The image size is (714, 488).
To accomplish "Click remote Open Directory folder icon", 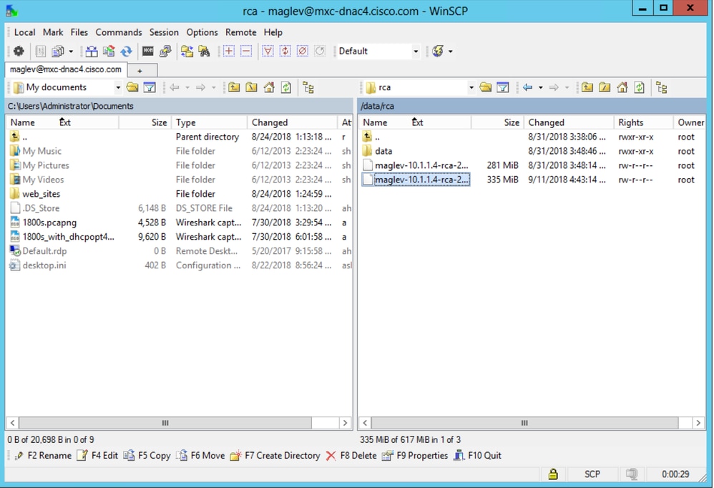I will [486, 87].
